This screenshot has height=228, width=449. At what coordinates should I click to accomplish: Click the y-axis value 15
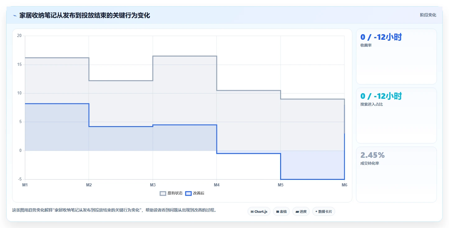(x=19, y=65)
